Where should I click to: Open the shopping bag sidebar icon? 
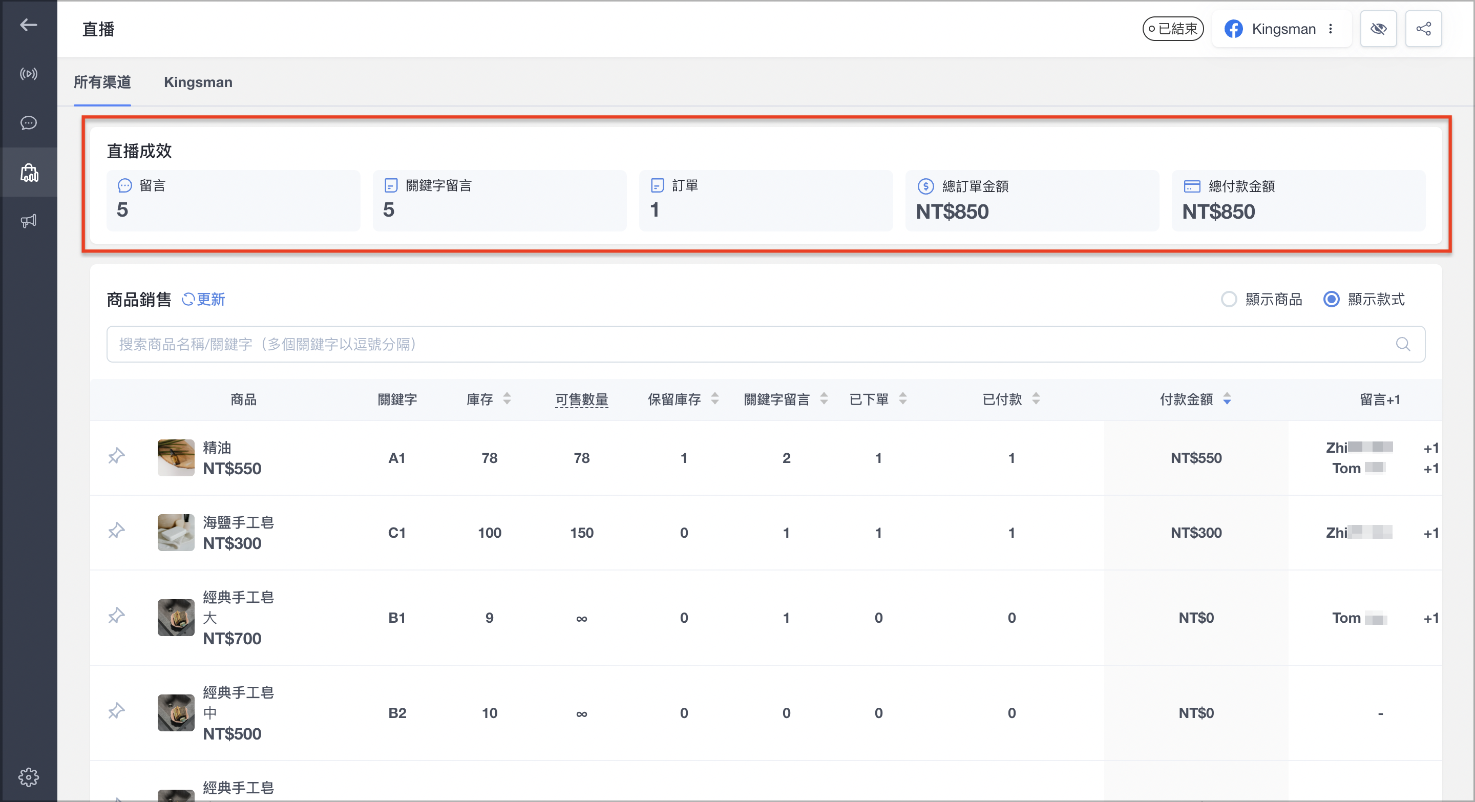click(x=29, y=172)
